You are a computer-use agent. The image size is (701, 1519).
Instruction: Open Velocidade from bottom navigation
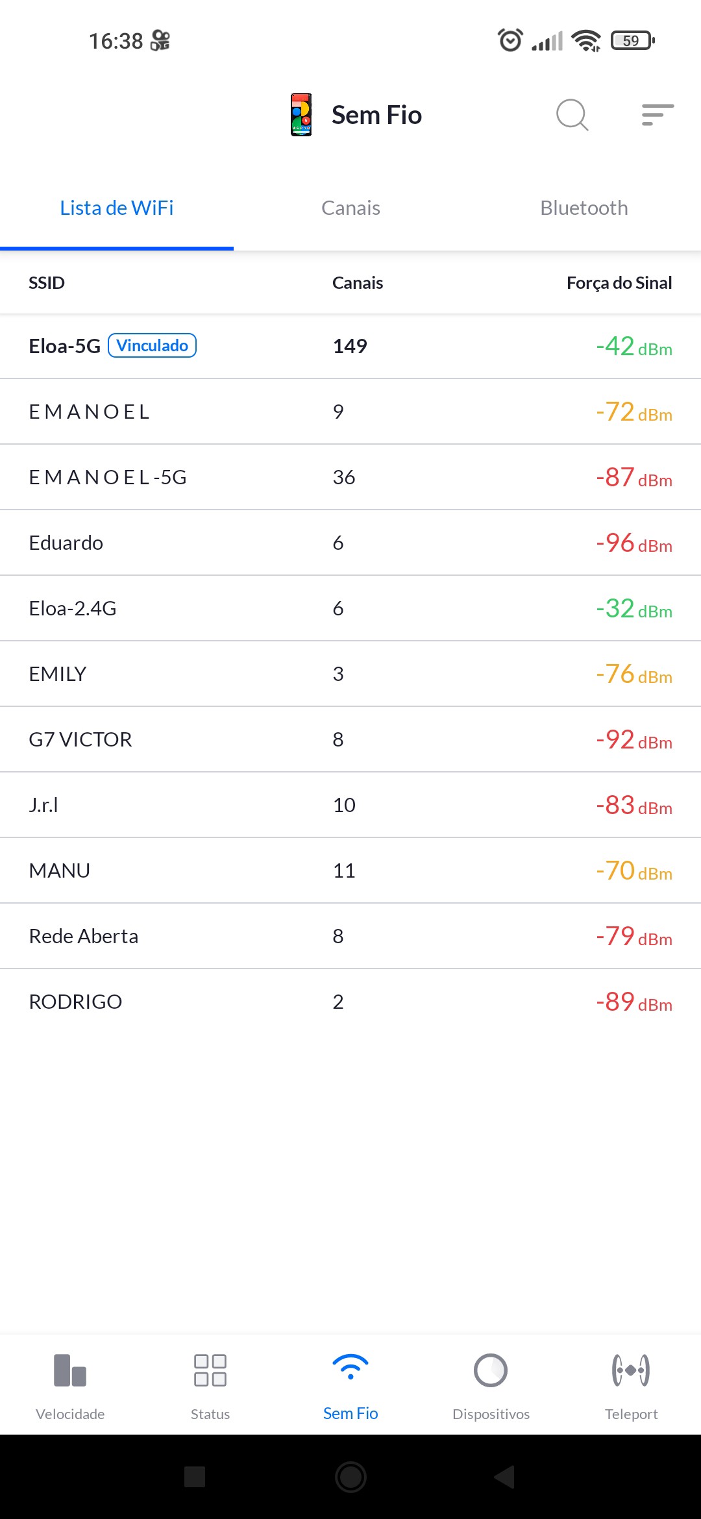click(70, 1384)
